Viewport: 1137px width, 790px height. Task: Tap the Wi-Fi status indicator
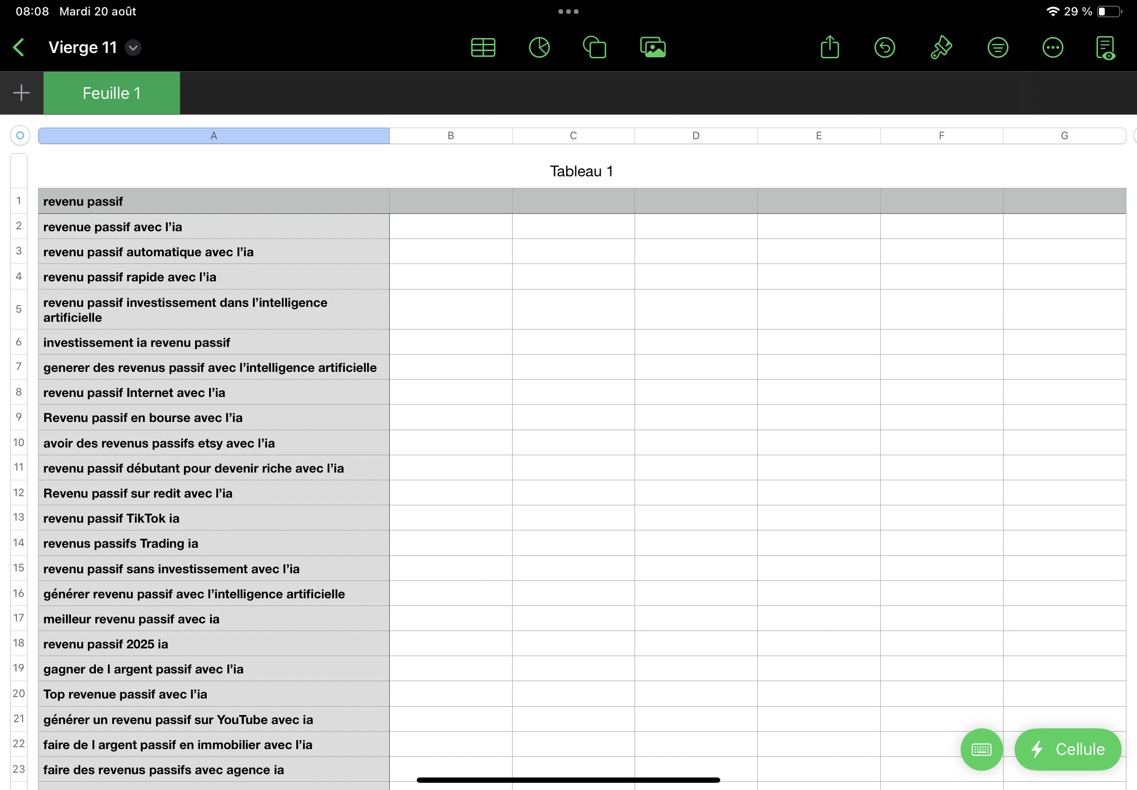1053,12
